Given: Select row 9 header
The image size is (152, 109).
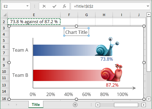Looking at the screenshot, I should (4, 65).
